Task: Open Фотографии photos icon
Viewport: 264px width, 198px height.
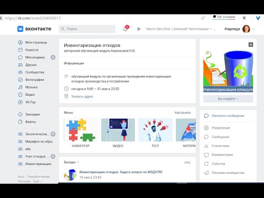Action: (x=20, y=80)
